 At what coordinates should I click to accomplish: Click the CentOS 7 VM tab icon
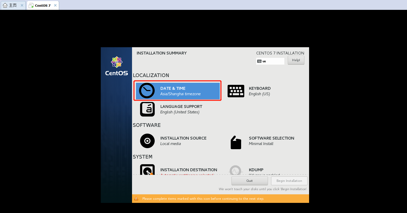(x=31, y=5)
